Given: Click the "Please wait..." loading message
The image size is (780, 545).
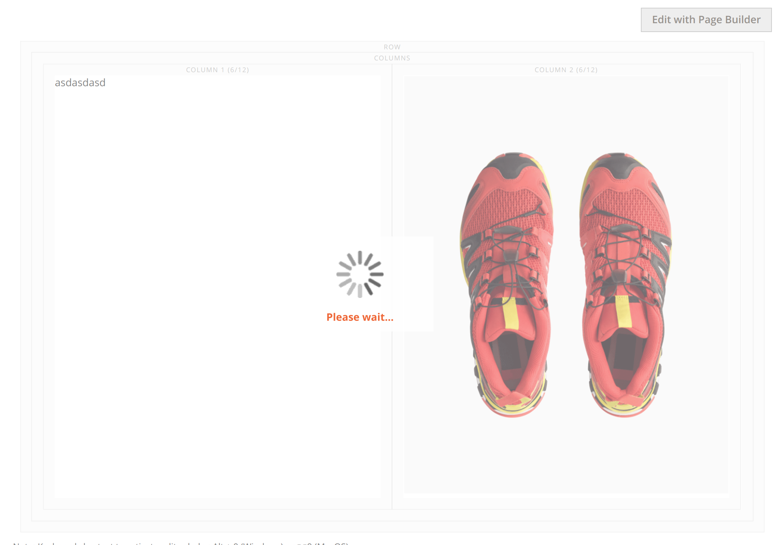Looking at the screenshot, I should (x=360, y=317).
